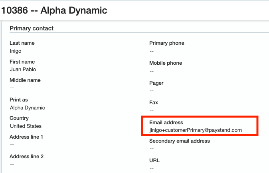Click the 'Middle name' label
Viewport: 269px width, 173px height.
(x=25, y=80)
